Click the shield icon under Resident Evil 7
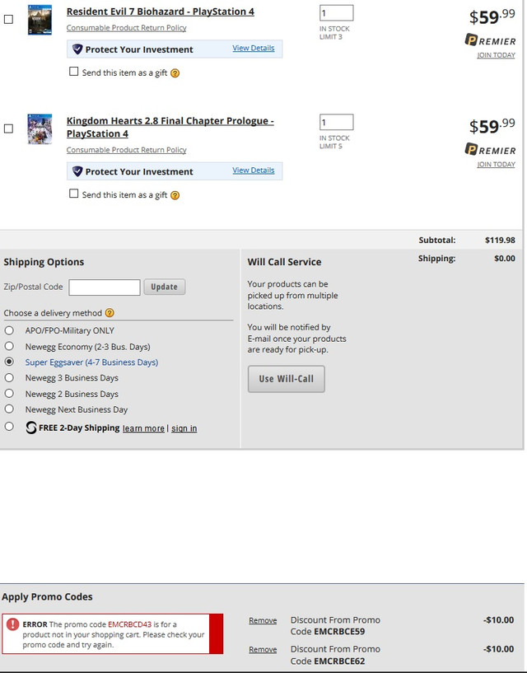This screenshot has height=673, width=527. 77,49
